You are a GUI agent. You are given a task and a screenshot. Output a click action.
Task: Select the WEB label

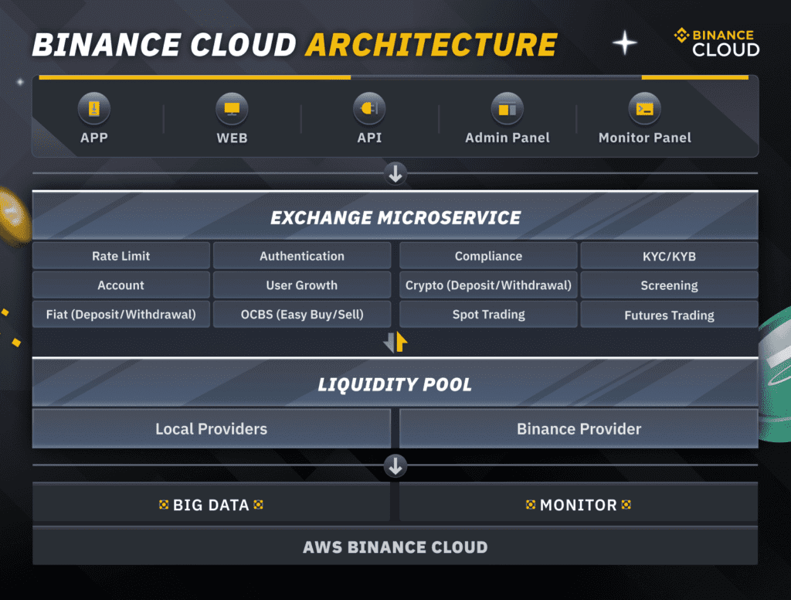[232, 138]
